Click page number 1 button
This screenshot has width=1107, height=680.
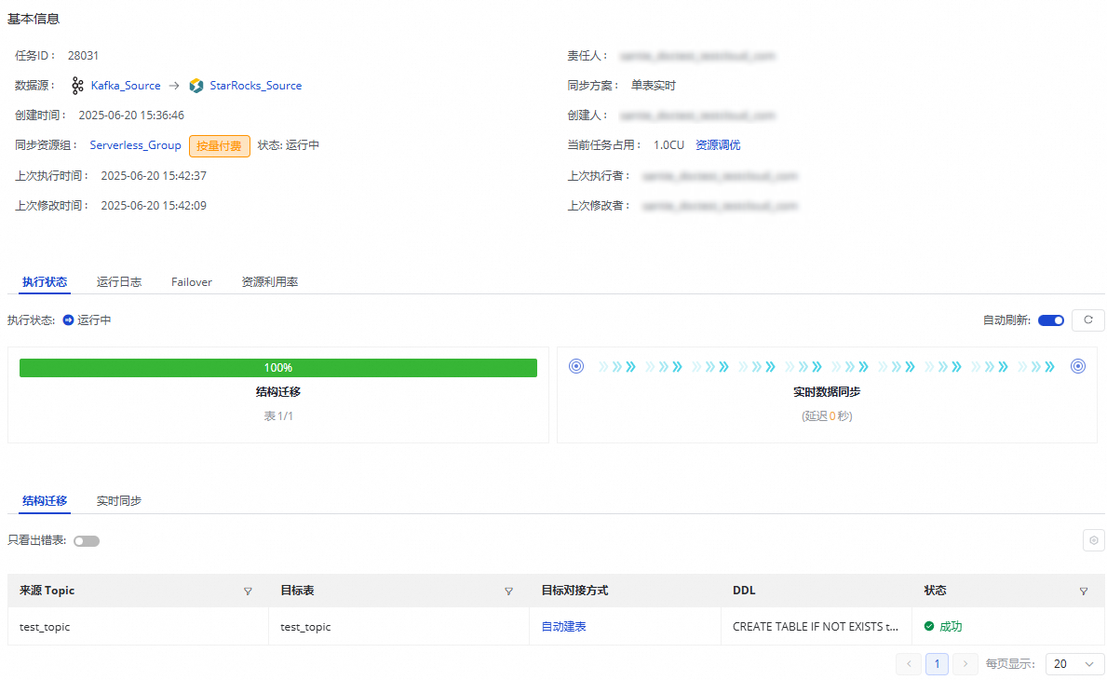coord(937,664)
